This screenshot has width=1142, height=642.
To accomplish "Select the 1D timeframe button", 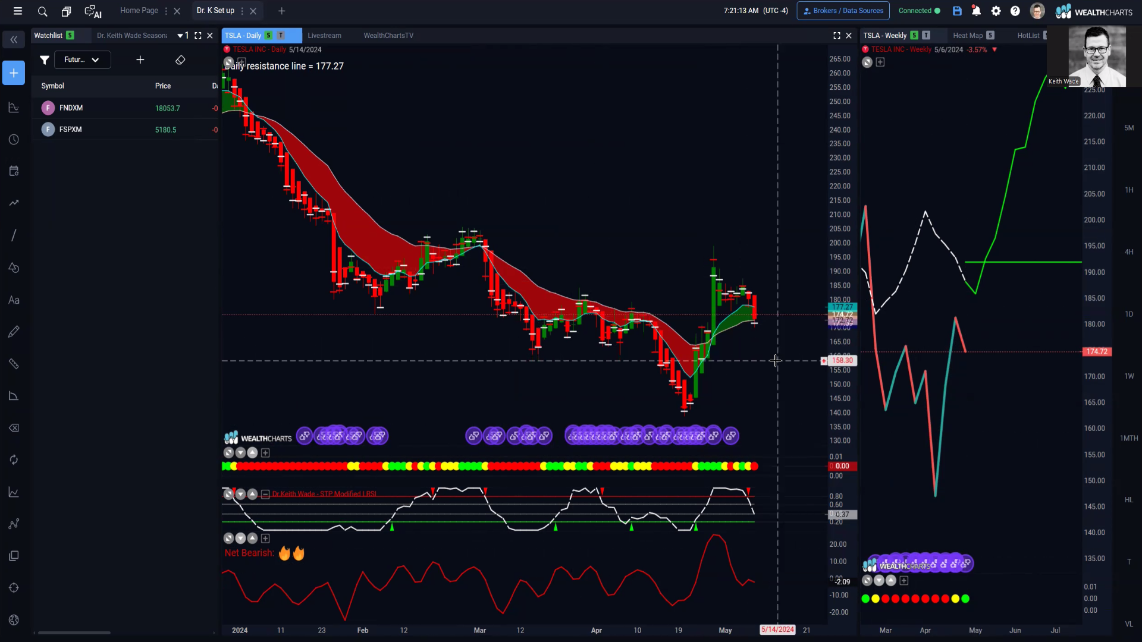I will pyautogui.click(x=1129, y=314).
